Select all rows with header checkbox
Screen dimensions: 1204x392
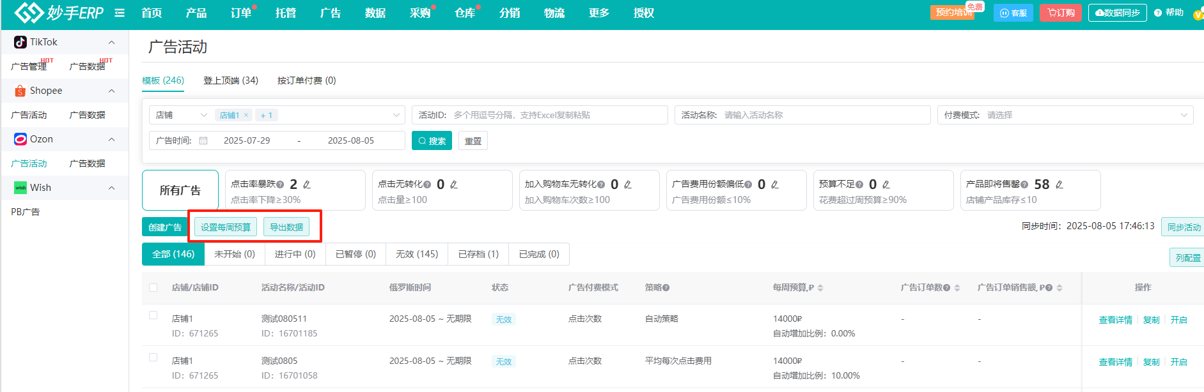tap(153, 288)
